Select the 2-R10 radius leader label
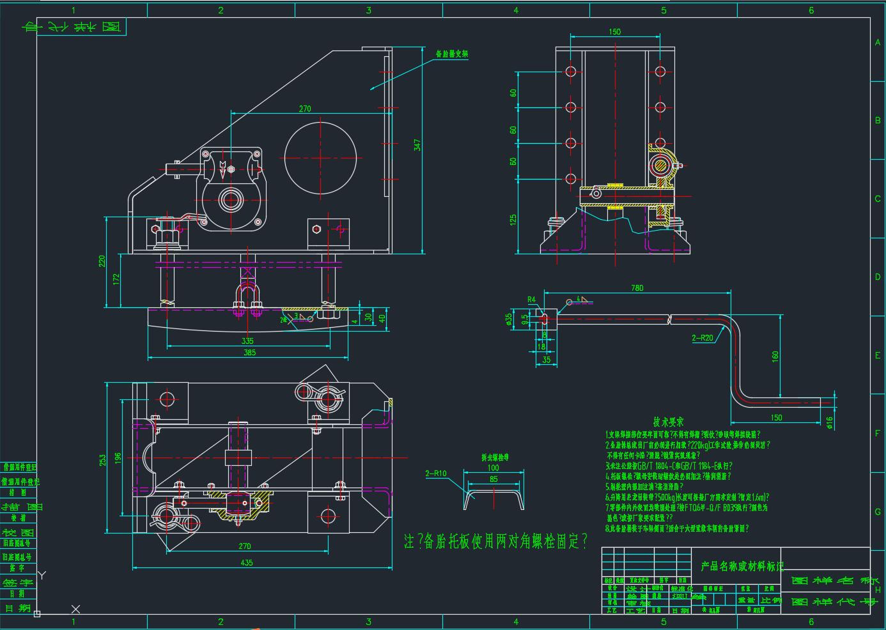Image resolution: width=886 pixels, height=630 pixels. coord(436,473)
